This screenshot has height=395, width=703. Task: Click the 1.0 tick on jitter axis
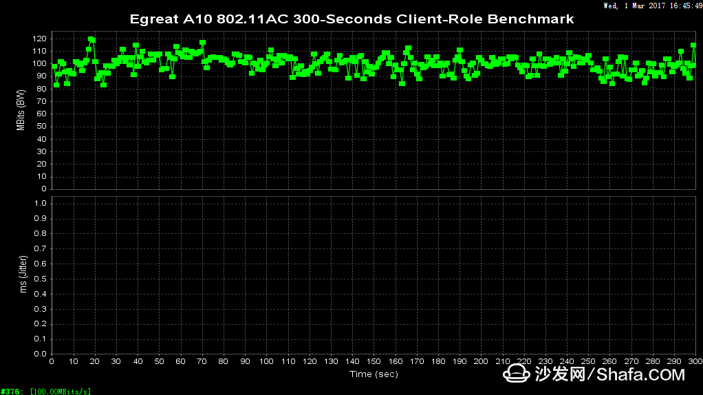click(x=41, y=204)
